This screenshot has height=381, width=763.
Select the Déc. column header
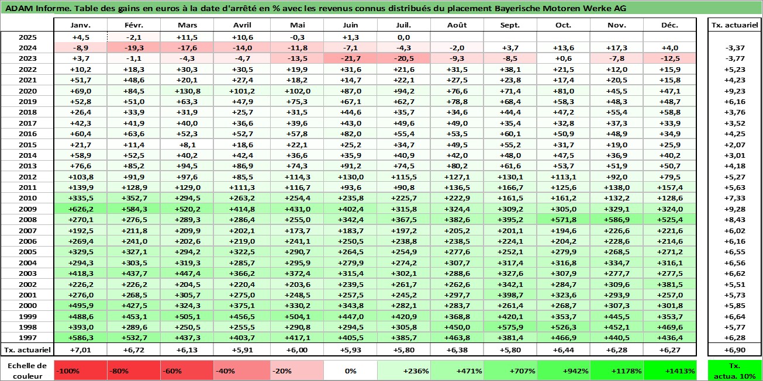click(x=669, y=25)
